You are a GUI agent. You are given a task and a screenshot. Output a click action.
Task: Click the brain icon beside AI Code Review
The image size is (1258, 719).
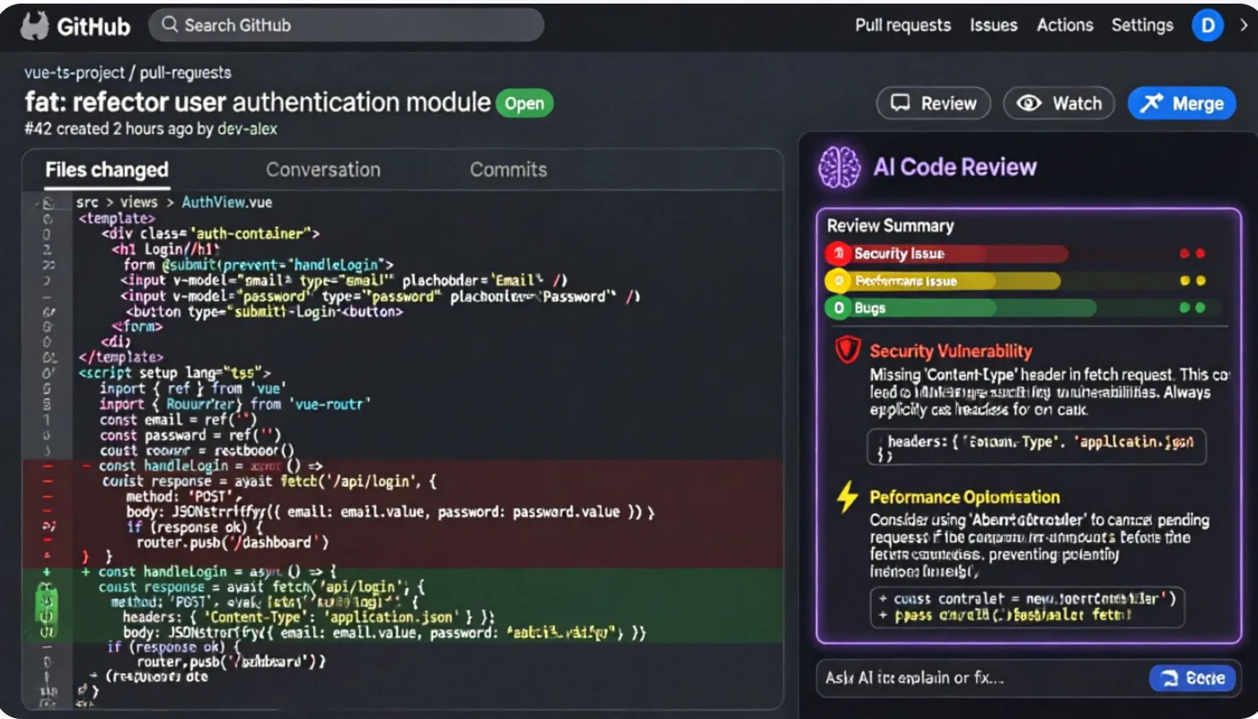840,167
